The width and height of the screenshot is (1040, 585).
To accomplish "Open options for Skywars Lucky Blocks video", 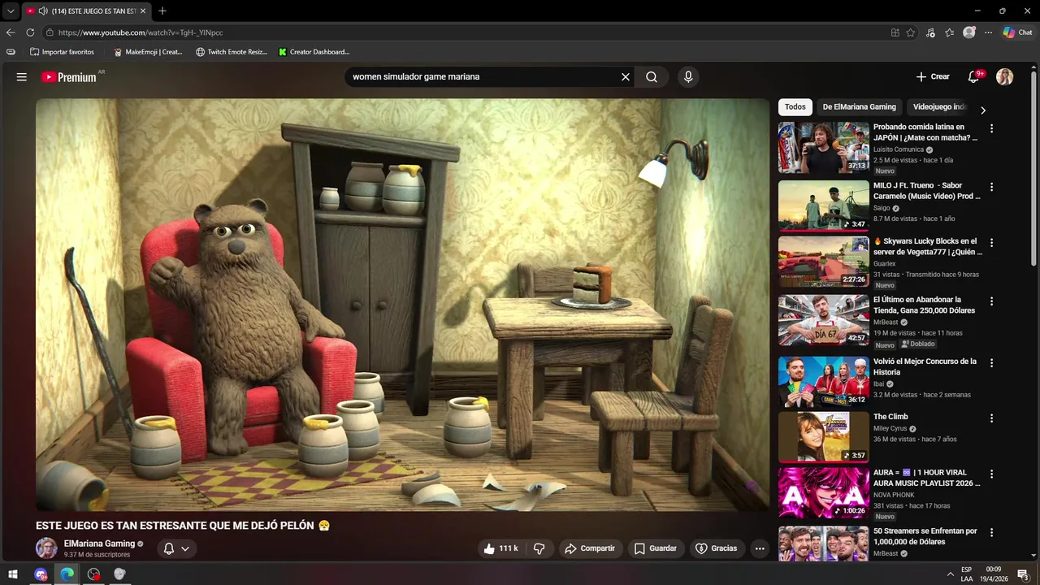I will pos(991,243).
